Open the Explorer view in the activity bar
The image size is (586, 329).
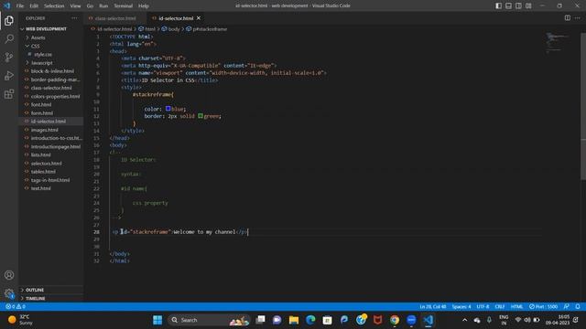9,20
